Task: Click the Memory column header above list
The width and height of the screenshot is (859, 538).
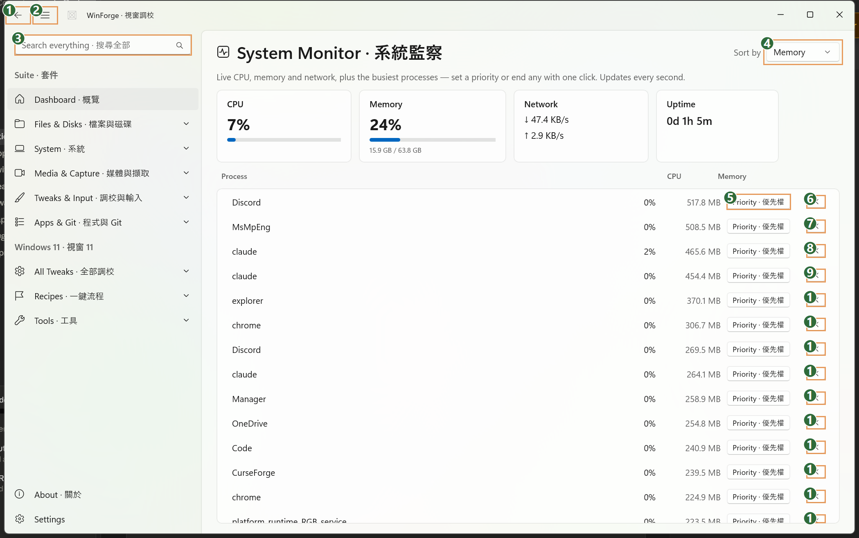Action: coord(732,176)
